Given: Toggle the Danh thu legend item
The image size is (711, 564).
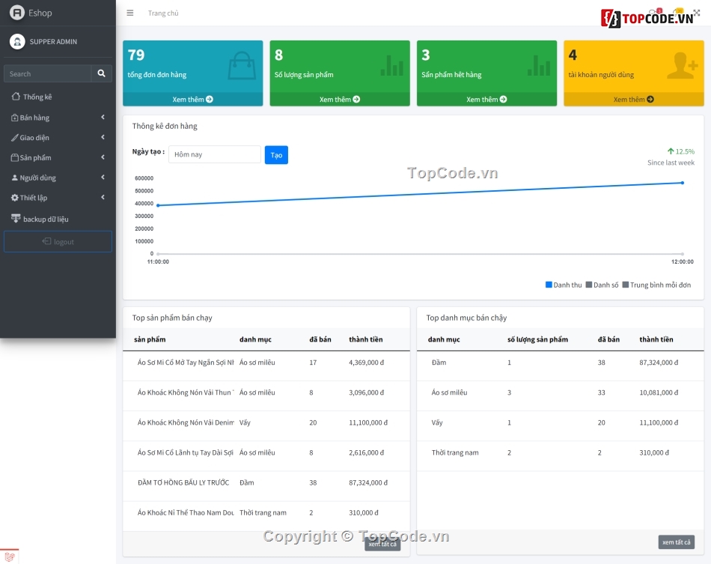Looking at the screenshot, I should (x=564, y=285).
